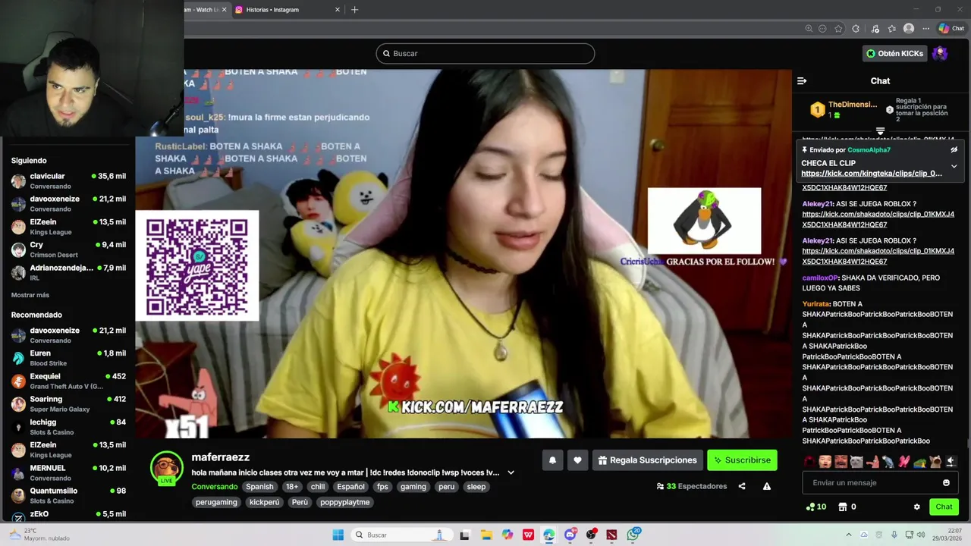Open the MERNUEL channel in Recomendado
Screen dimensions: 971x546
68,472
